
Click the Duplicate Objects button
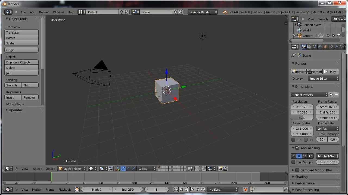point(21,62)
